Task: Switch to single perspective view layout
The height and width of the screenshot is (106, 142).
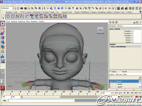Action: click(3, 72)
